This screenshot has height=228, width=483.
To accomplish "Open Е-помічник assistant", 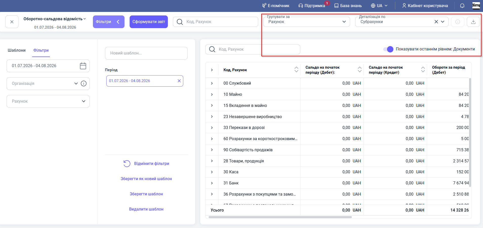I will (276, 6).
